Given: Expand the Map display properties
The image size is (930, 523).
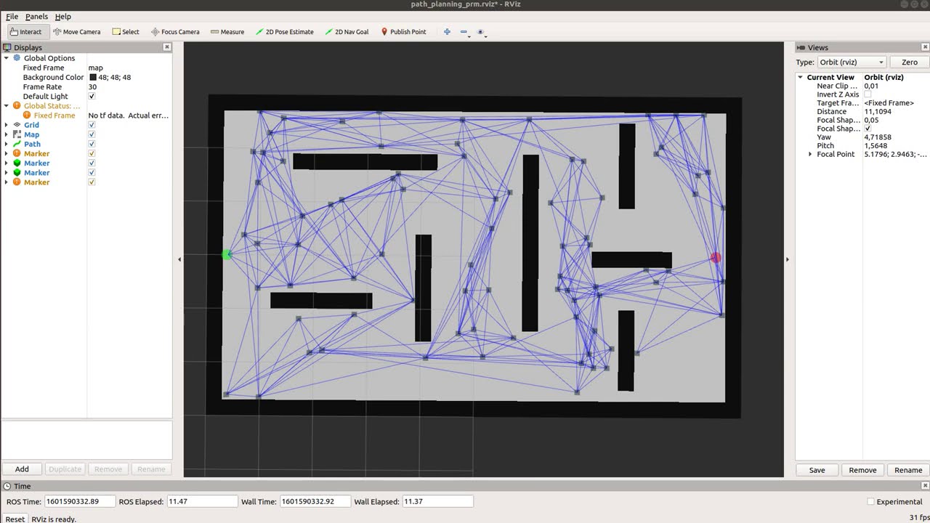Looking at the screenshot, I should tap(7, 134).
